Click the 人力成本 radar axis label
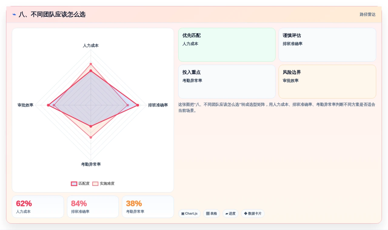The width and height of the screenshot is (388, 230). click(x=91, y=46)
